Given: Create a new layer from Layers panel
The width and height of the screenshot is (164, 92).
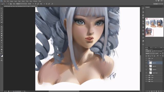Looking at the screenshot, I should coord(159,91).
